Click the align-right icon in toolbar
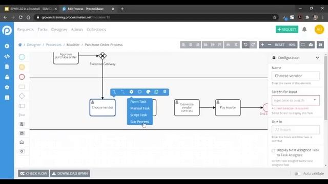 click(198, 44)
